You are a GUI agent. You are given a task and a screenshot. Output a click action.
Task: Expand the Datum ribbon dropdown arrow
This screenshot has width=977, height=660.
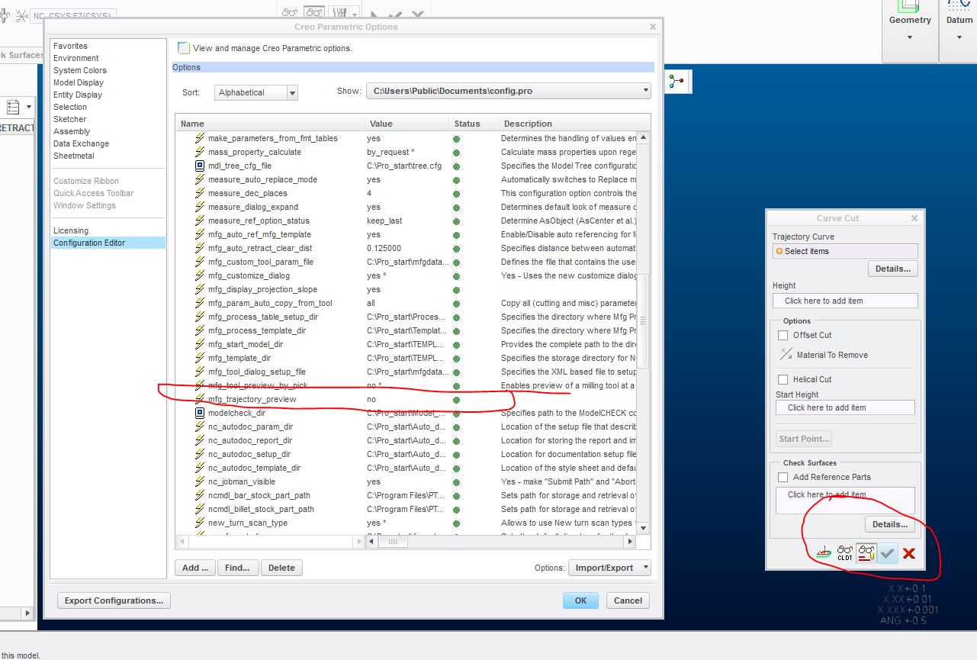tap(960, 37)
